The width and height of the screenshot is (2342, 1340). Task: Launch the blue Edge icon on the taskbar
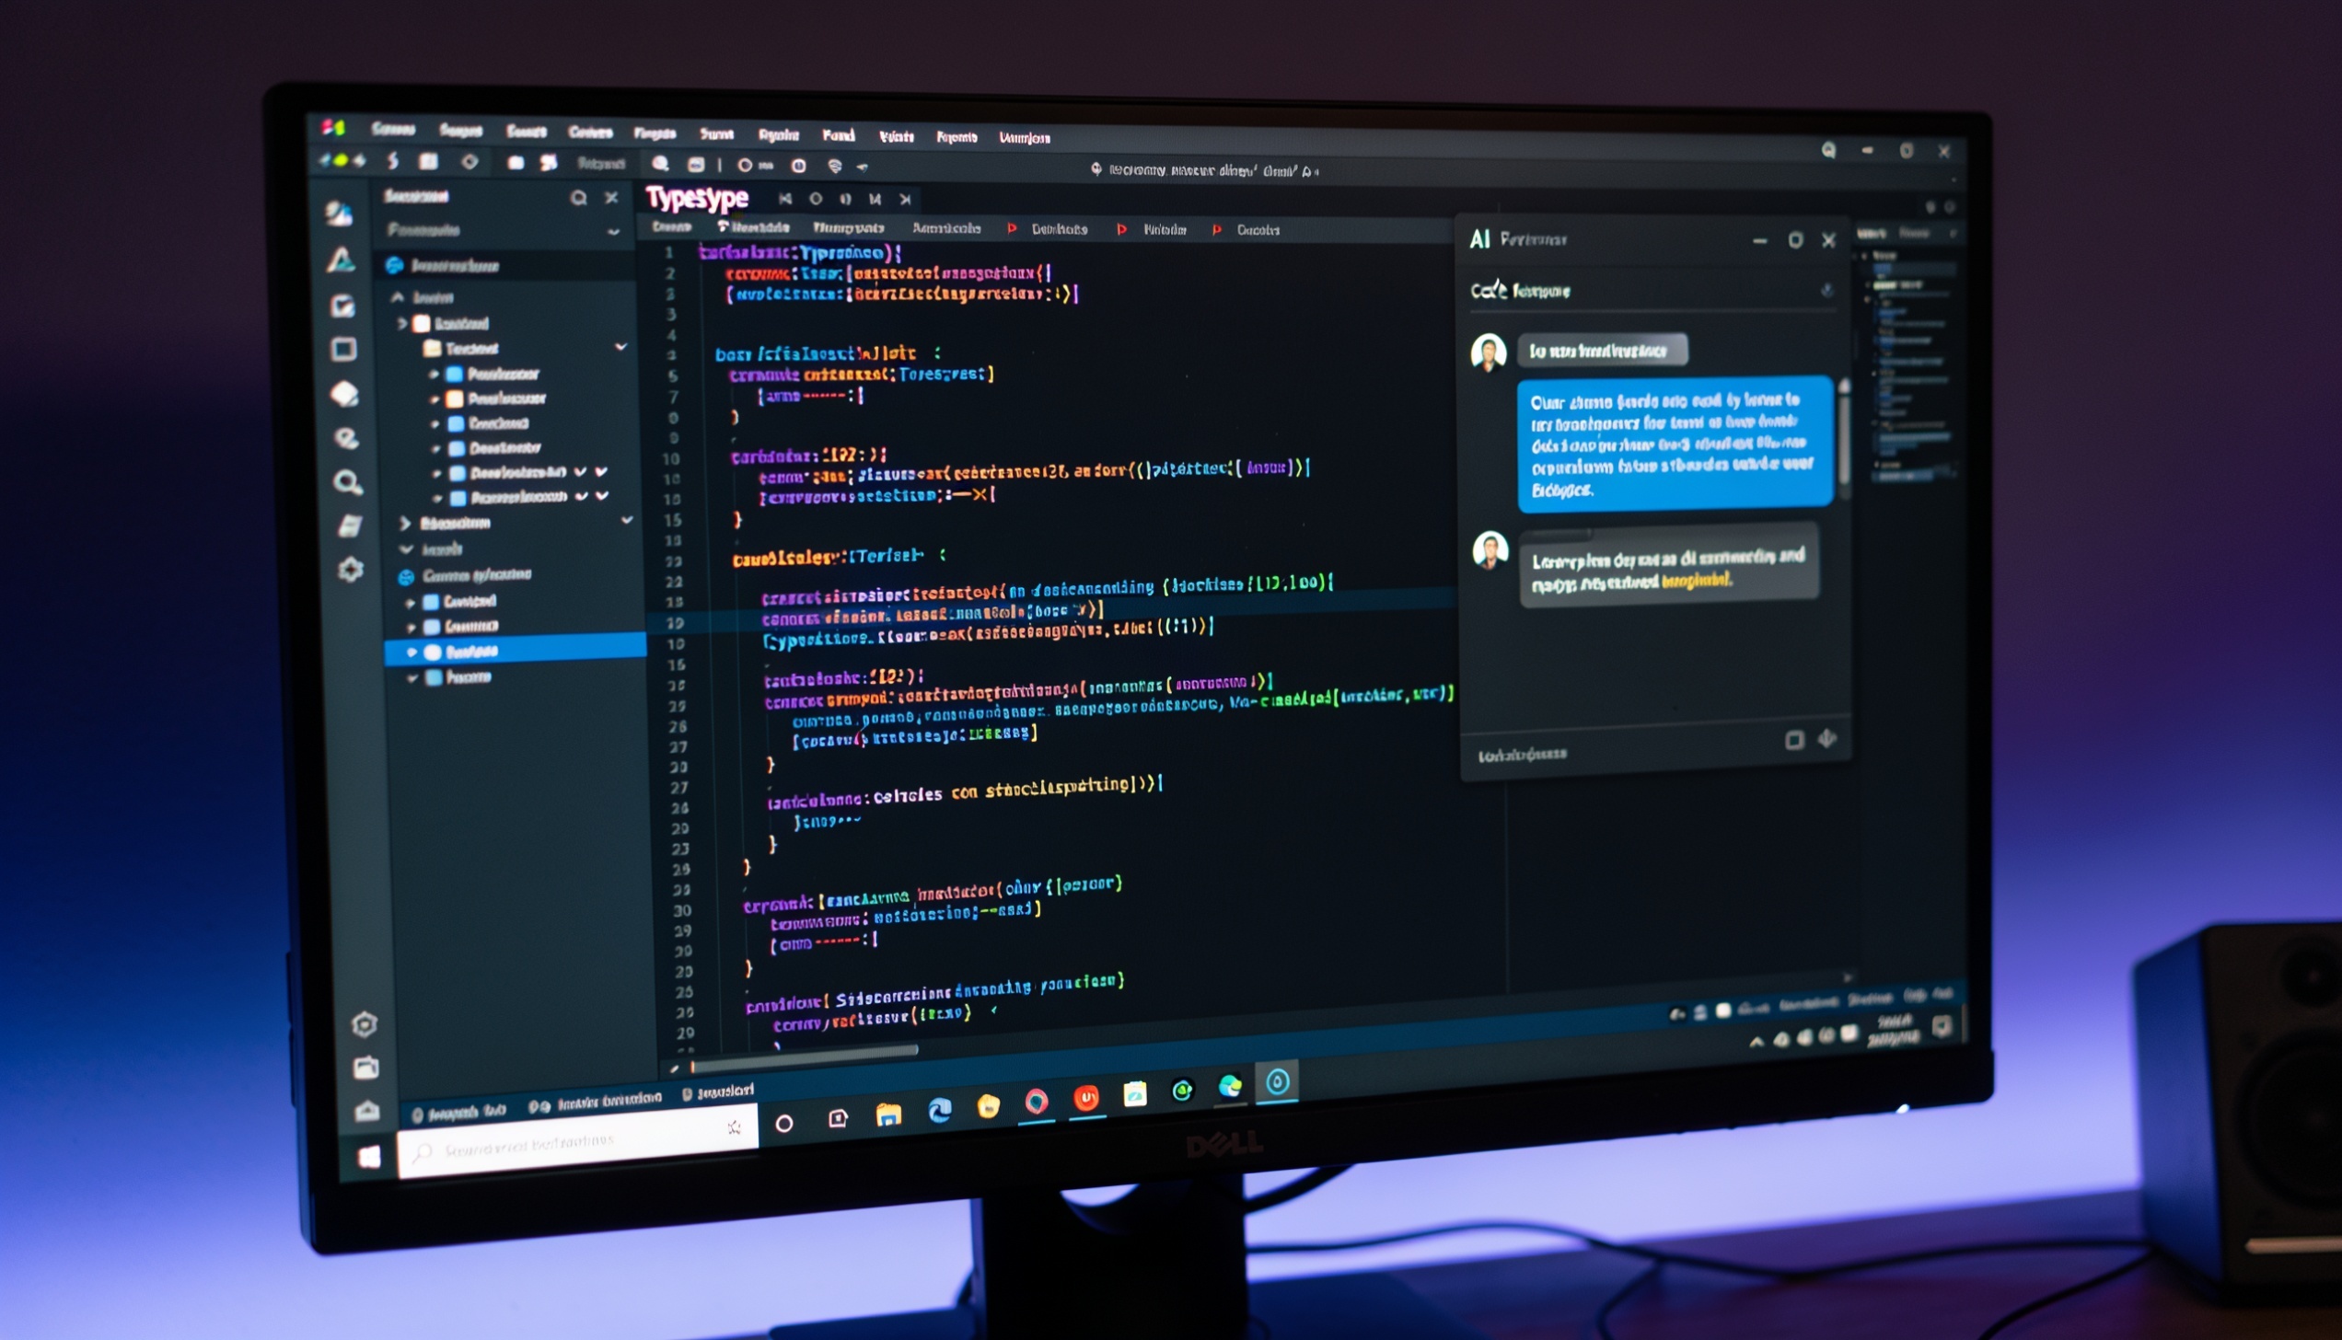point(939,1110)
